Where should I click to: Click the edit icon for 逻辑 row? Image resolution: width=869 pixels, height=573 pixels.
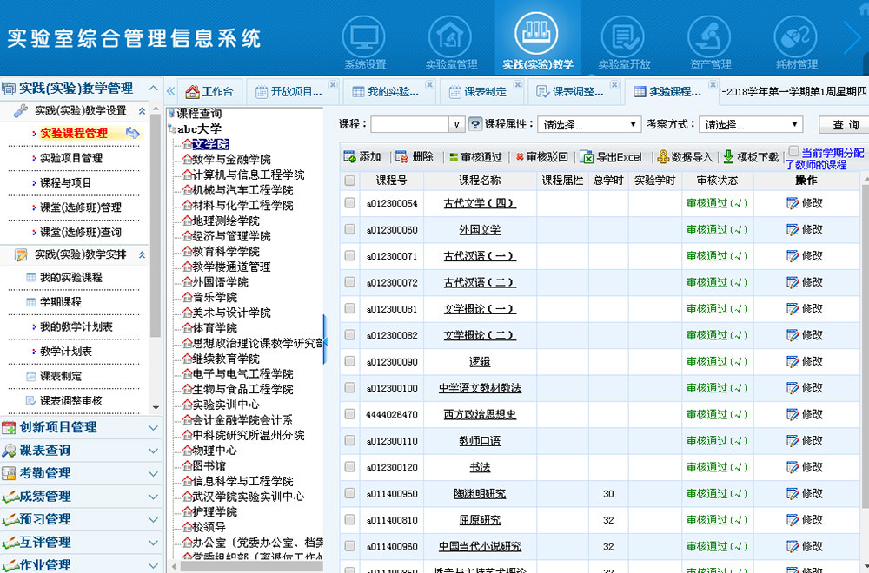click(x=793, y=361)
